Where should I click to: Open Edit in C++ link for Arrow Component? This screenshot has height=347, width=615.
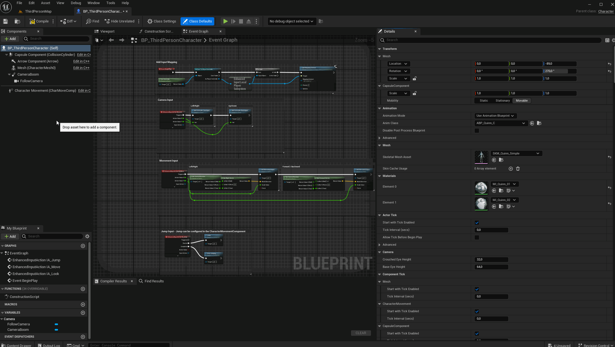pos(81,61)
